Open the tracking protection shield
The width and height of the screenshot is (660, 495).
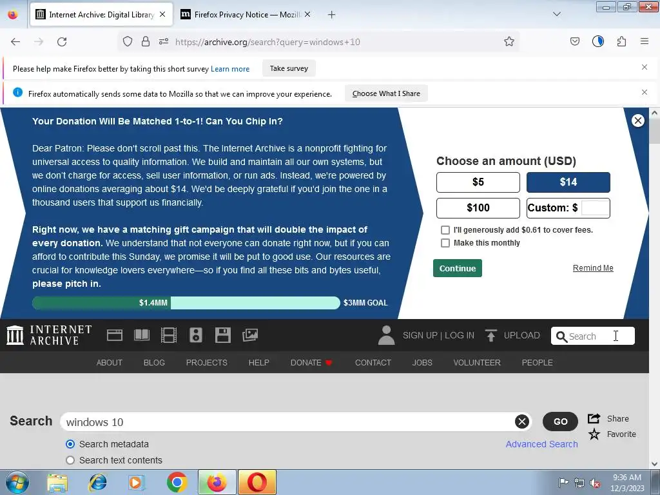(x=128, y=42)
